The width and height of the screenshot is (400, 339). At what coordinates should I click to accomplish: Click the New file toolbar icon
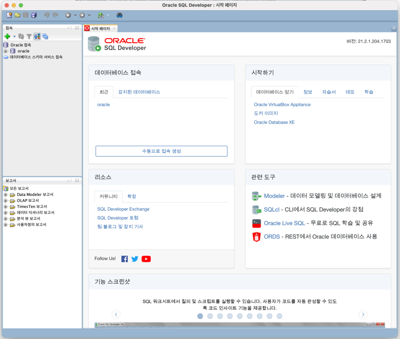point(9,15)
